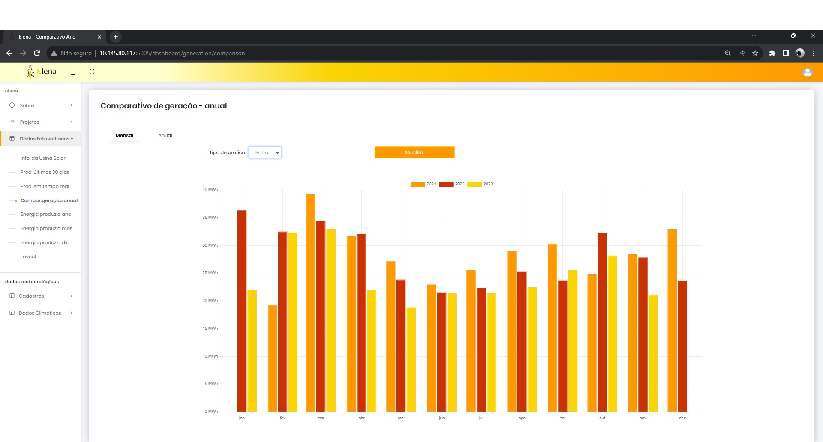Click the Não seguro warning icon
Image resolution: width=823 pixels, height=442 pixels.
54,53
